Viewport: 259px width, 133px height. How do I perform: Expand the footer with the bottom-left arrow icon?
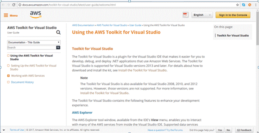(x=4, y=130)
